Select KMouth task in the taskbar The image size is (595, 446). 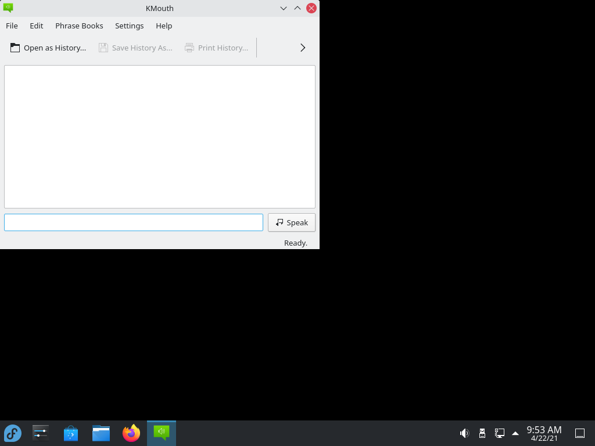pos(162,433)
